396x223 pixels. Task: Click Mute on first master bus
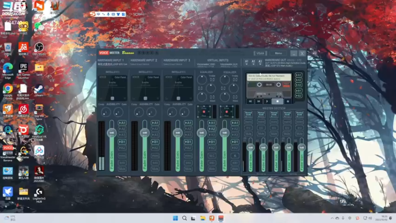(x=248, y=134)
